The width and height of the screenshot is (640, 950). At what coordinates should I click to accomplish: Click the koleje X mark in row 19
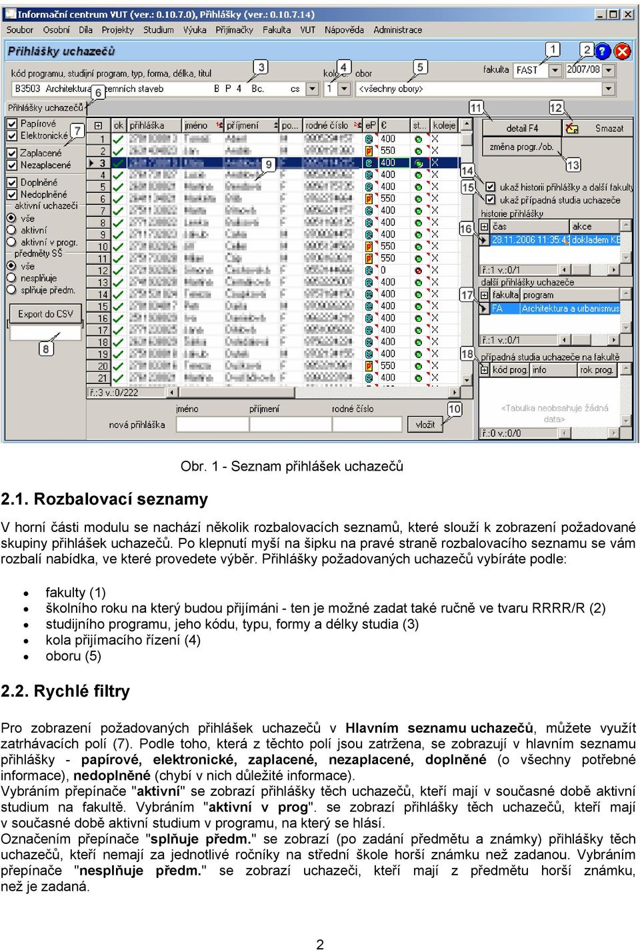[x=435, y=354]
